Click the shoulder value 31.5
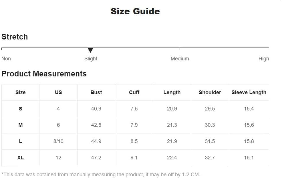The height and width of the screenshot is (178, 282). point(210,141)
